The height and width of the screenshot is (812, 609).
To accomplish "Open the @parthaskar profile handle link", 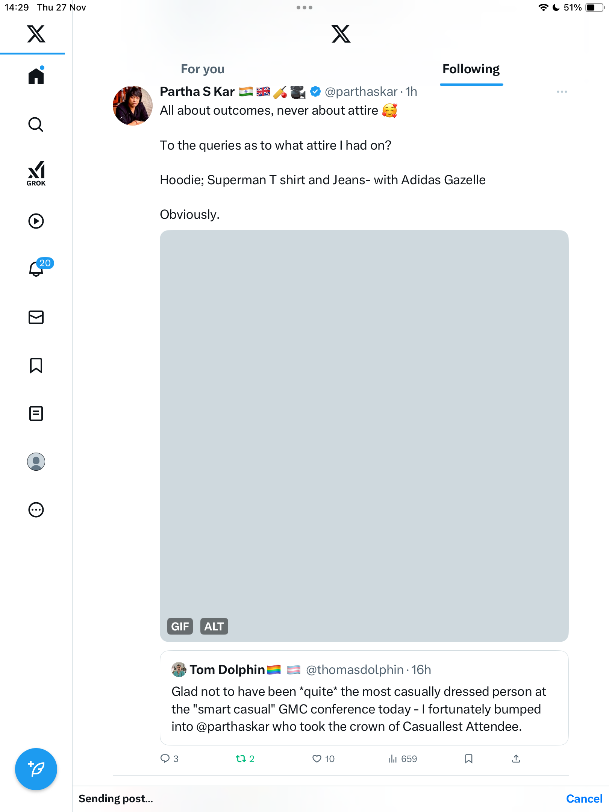I will tap(361, 92).
